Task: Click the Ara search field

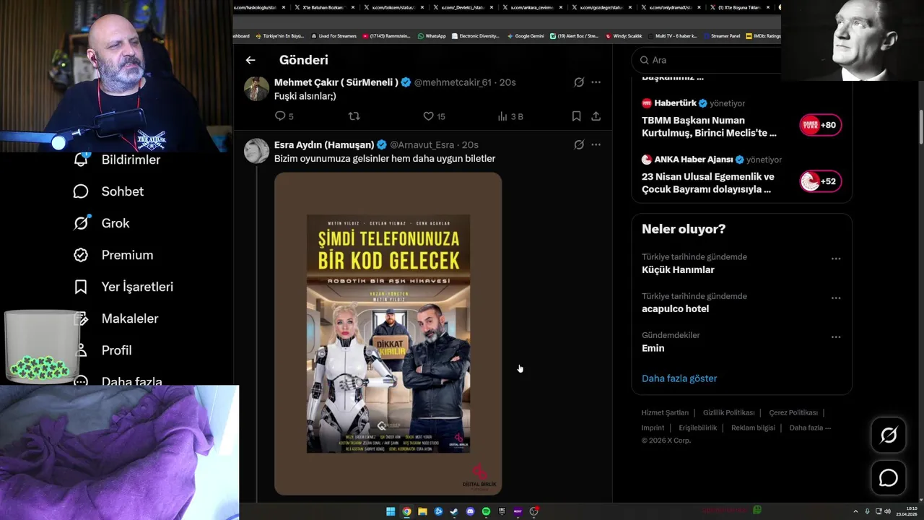Action: (706, 60)
